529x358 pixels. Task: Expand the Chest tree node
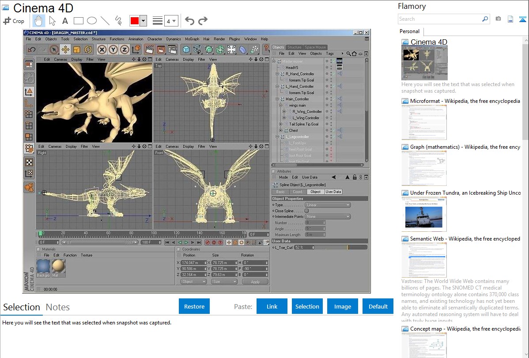pos(281,131)
